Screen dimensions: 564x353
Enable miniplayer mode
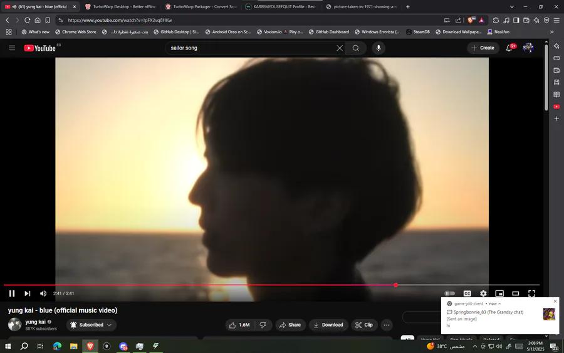pos(499,293)
